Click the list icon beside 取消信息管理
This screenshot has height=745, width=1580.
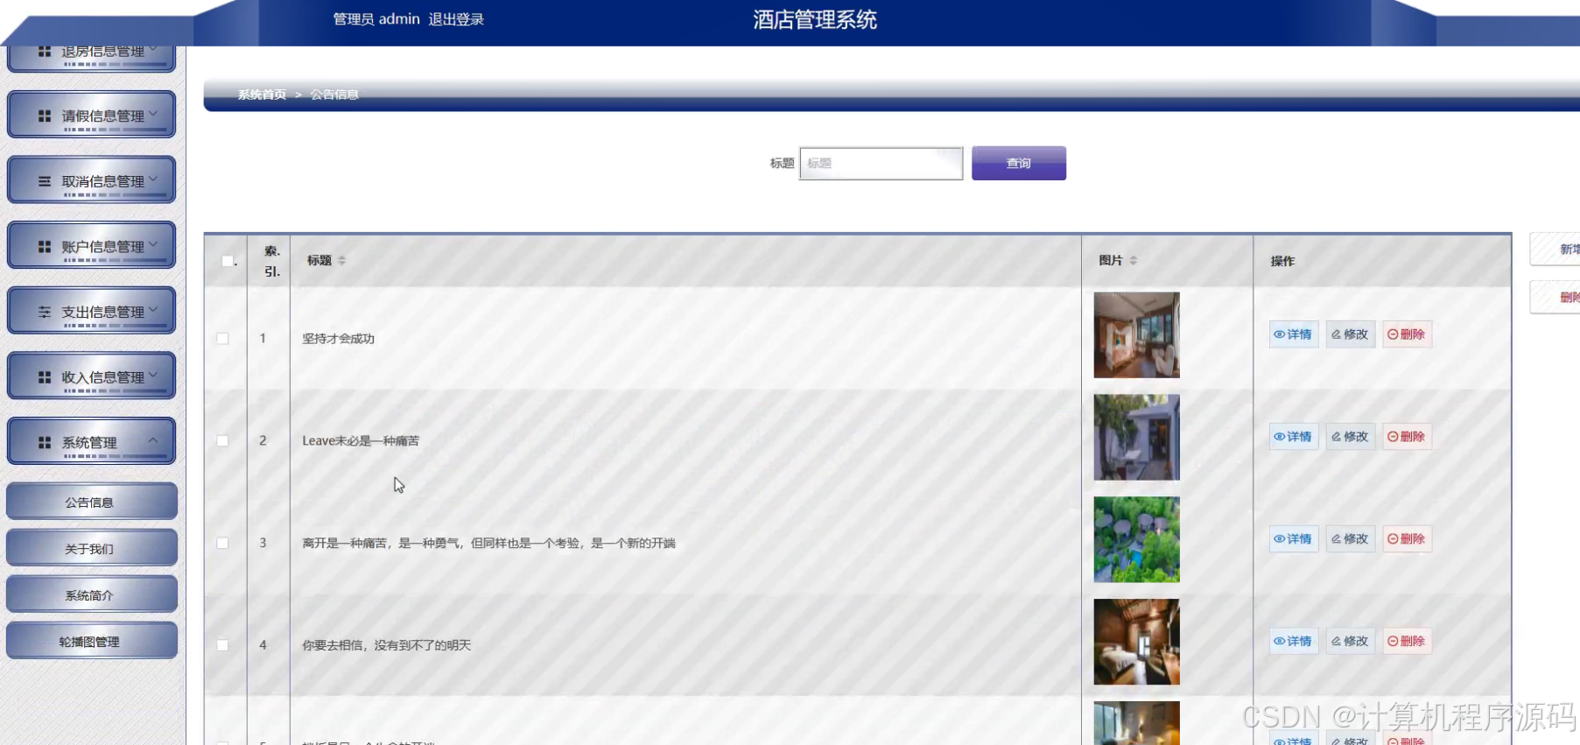click(x=45, y=181)
